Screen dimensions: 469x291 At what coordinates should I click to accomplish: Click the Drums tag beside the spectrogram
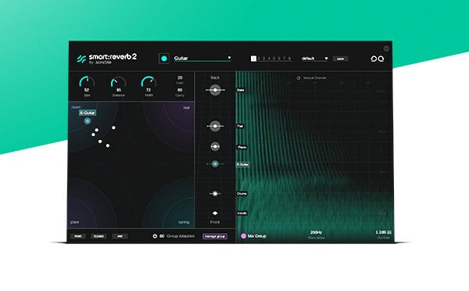pyautogui.click(x=242, y=194)
